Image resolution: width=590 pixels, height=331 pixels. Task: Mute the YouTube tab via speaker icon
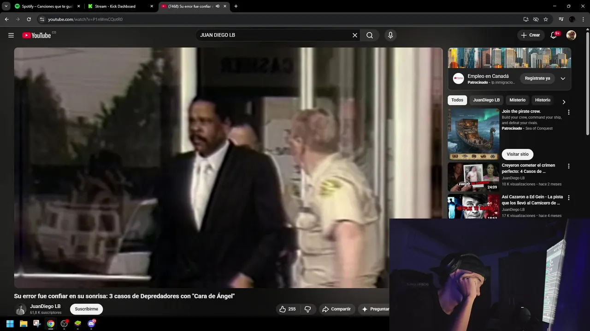[x=218, y=6]
